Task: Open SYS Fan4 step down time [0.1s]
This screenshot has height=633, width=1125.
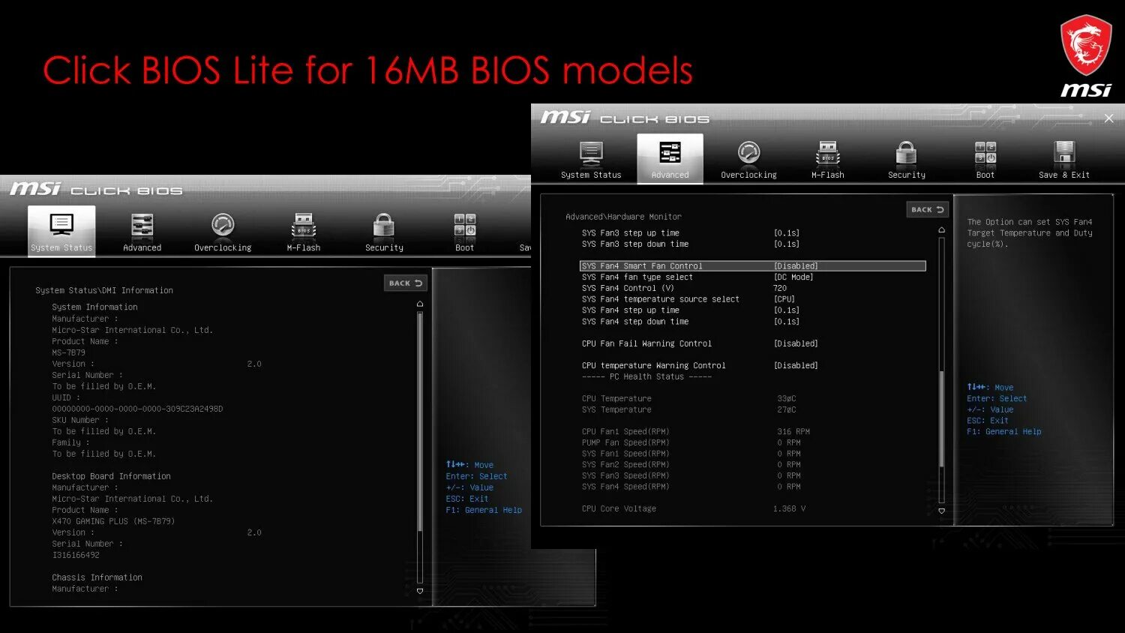Action: click(691, 322)
